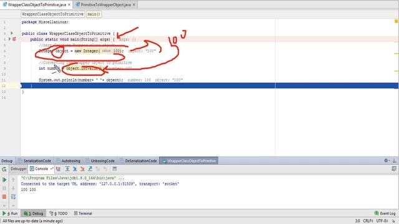Image resolution: width=399 pixels, height=224 pixels.
Task: Click 'All files are up-to-date' status message
Action: click(x=32, y=221)
